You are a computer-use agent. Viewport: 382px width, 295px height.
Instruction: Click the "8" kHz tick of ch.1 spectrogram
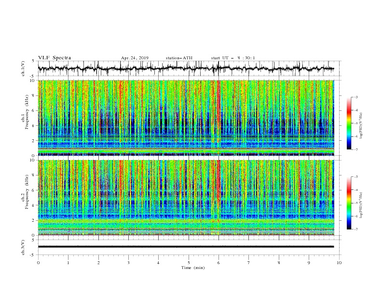(x=34, y=95)
